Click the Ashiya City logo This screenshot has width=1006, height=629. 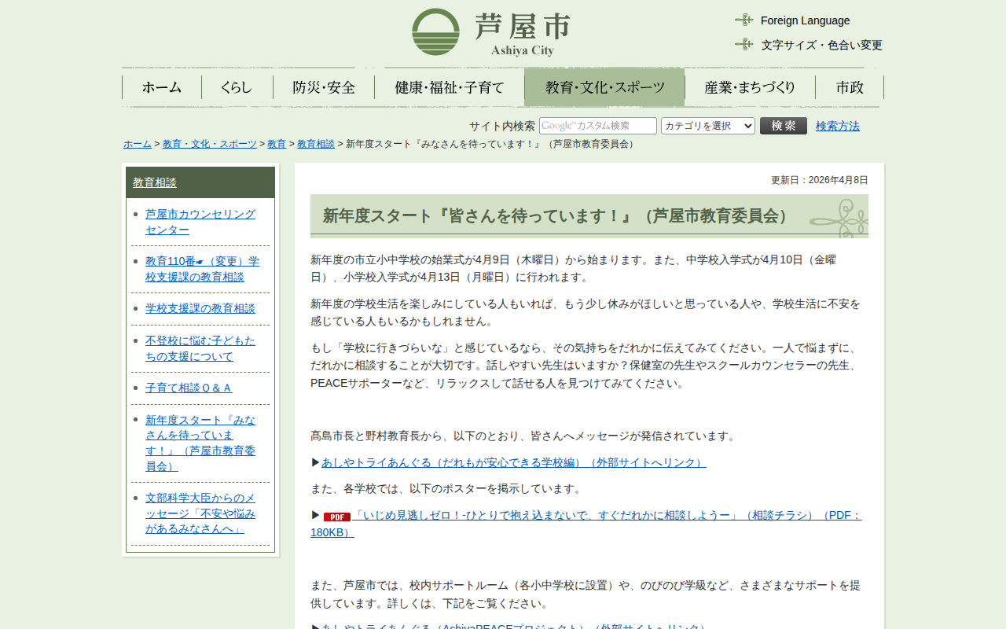pyautogui.click(x=490, y=32)
